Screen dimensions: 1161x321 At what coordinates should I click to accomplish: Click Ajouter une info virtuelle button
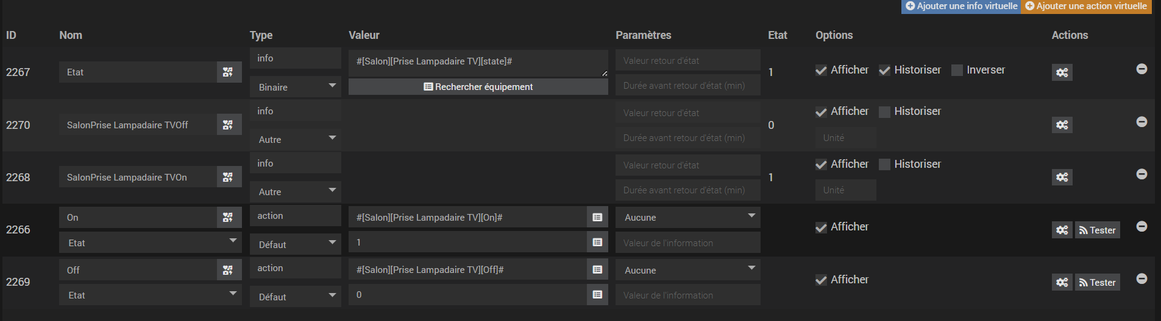click(x=961, y=6)
